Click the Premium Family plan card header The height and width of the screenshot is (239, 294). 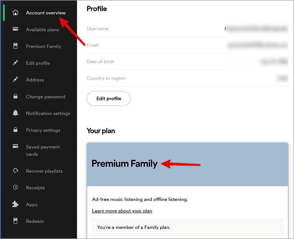(188, 164)
